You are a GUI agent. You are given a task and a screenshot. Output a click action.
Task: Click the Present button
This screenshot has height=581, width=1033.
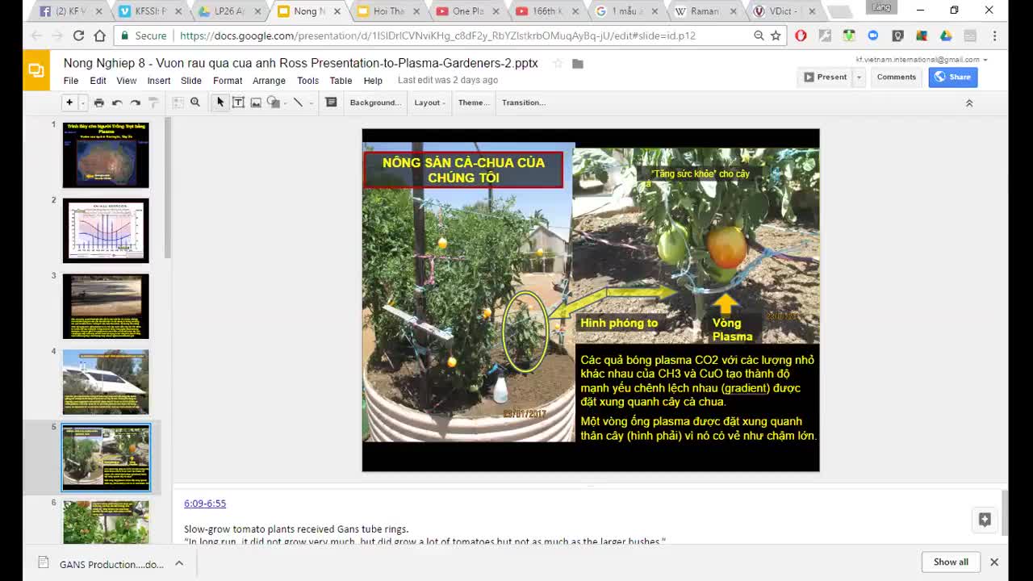click(826, 77)
